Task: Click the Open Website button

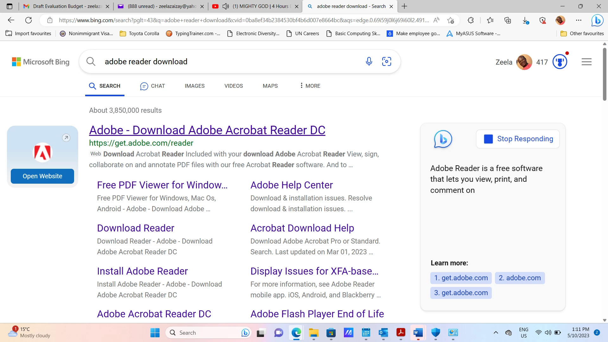Action: [x=42, y=176]
